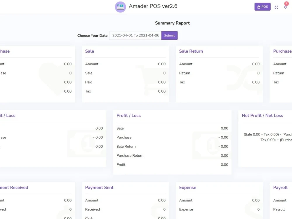Select the Profit row in Profit / Loss
Image resolution: width=292 pixels, height=219 pixels.
click(x=172, y=165)
